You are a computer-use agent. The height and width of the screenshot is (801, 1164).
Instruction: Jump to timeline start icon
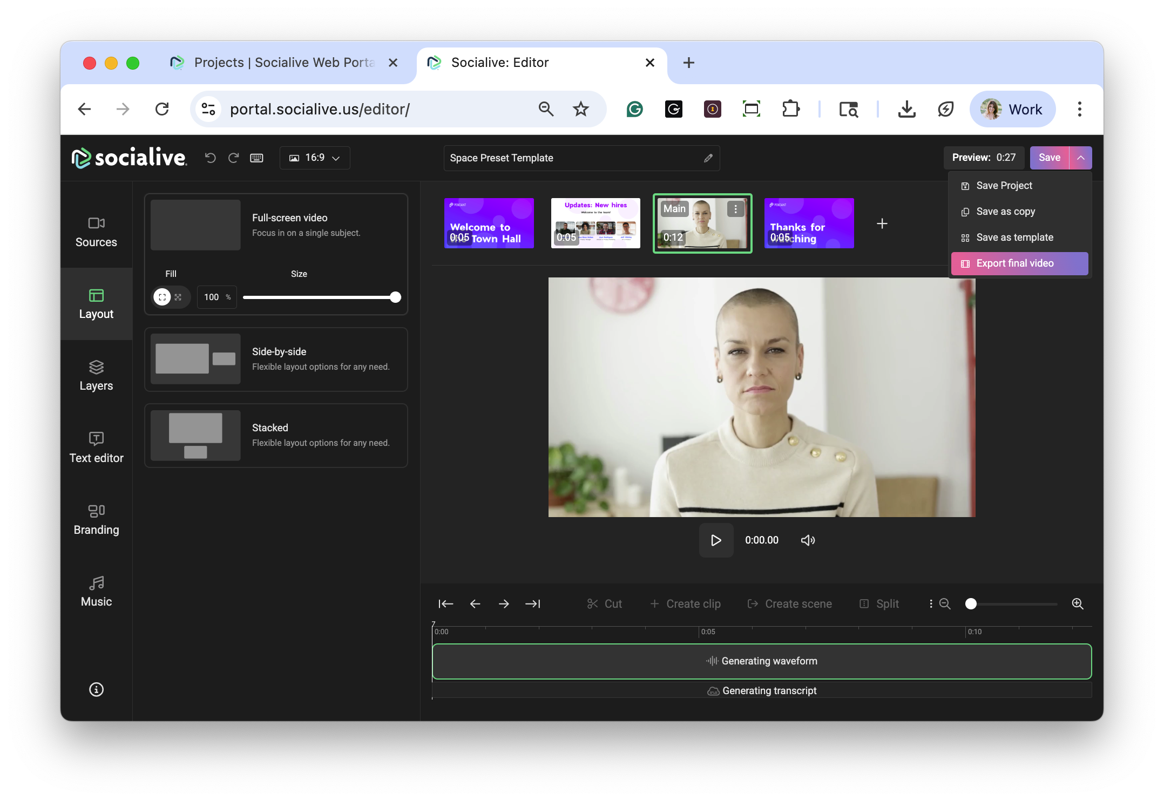(x=445, y=603)
